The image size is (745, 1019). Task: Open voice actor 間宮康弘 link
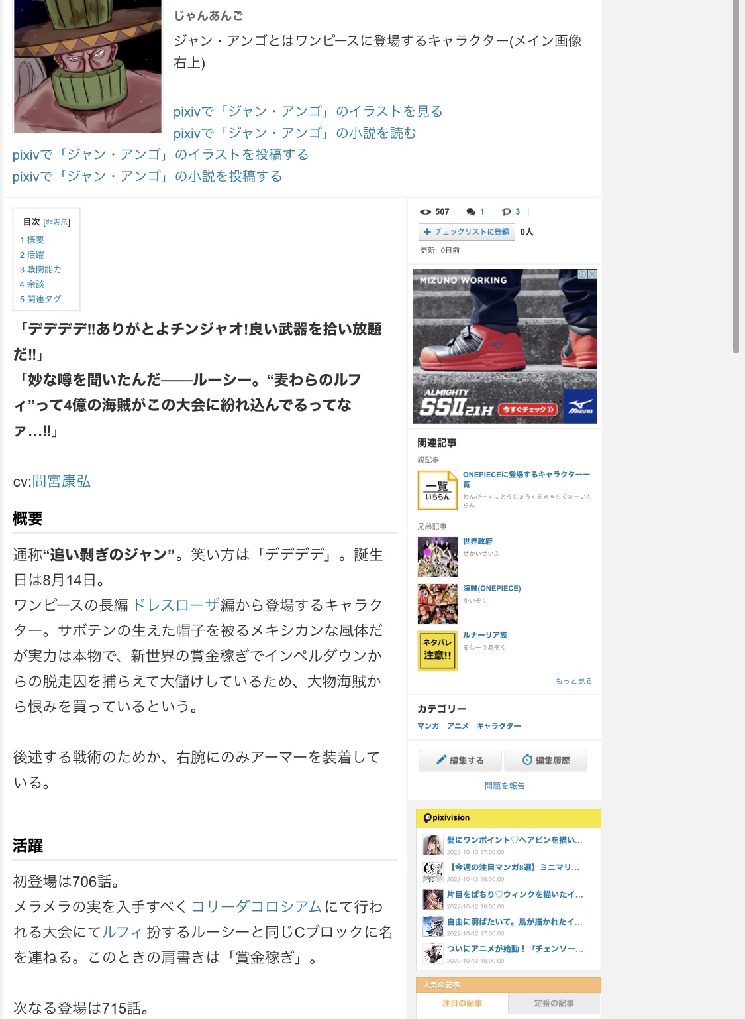pyautogui.click(x=62, y=481)
